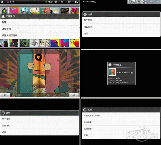Screen dimensions: 161x145
Task: Open the yellow thumbnail with red sad face
Action: (x=75, y=43)
